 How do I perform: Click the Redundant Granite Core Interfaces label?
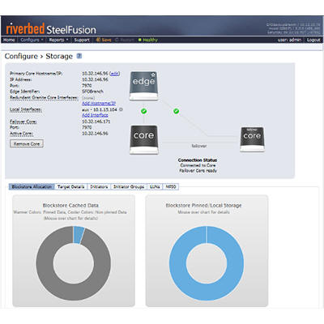coord(44,97)
